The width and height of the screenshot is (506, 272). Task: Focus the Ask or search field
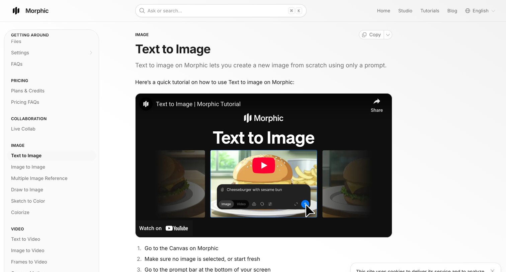221,11
